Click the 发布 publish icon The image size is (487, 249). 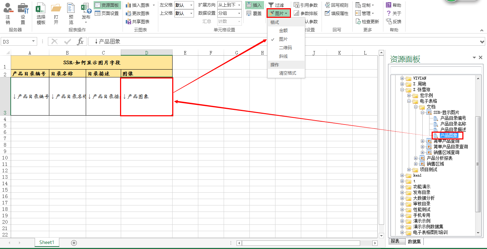86,14
